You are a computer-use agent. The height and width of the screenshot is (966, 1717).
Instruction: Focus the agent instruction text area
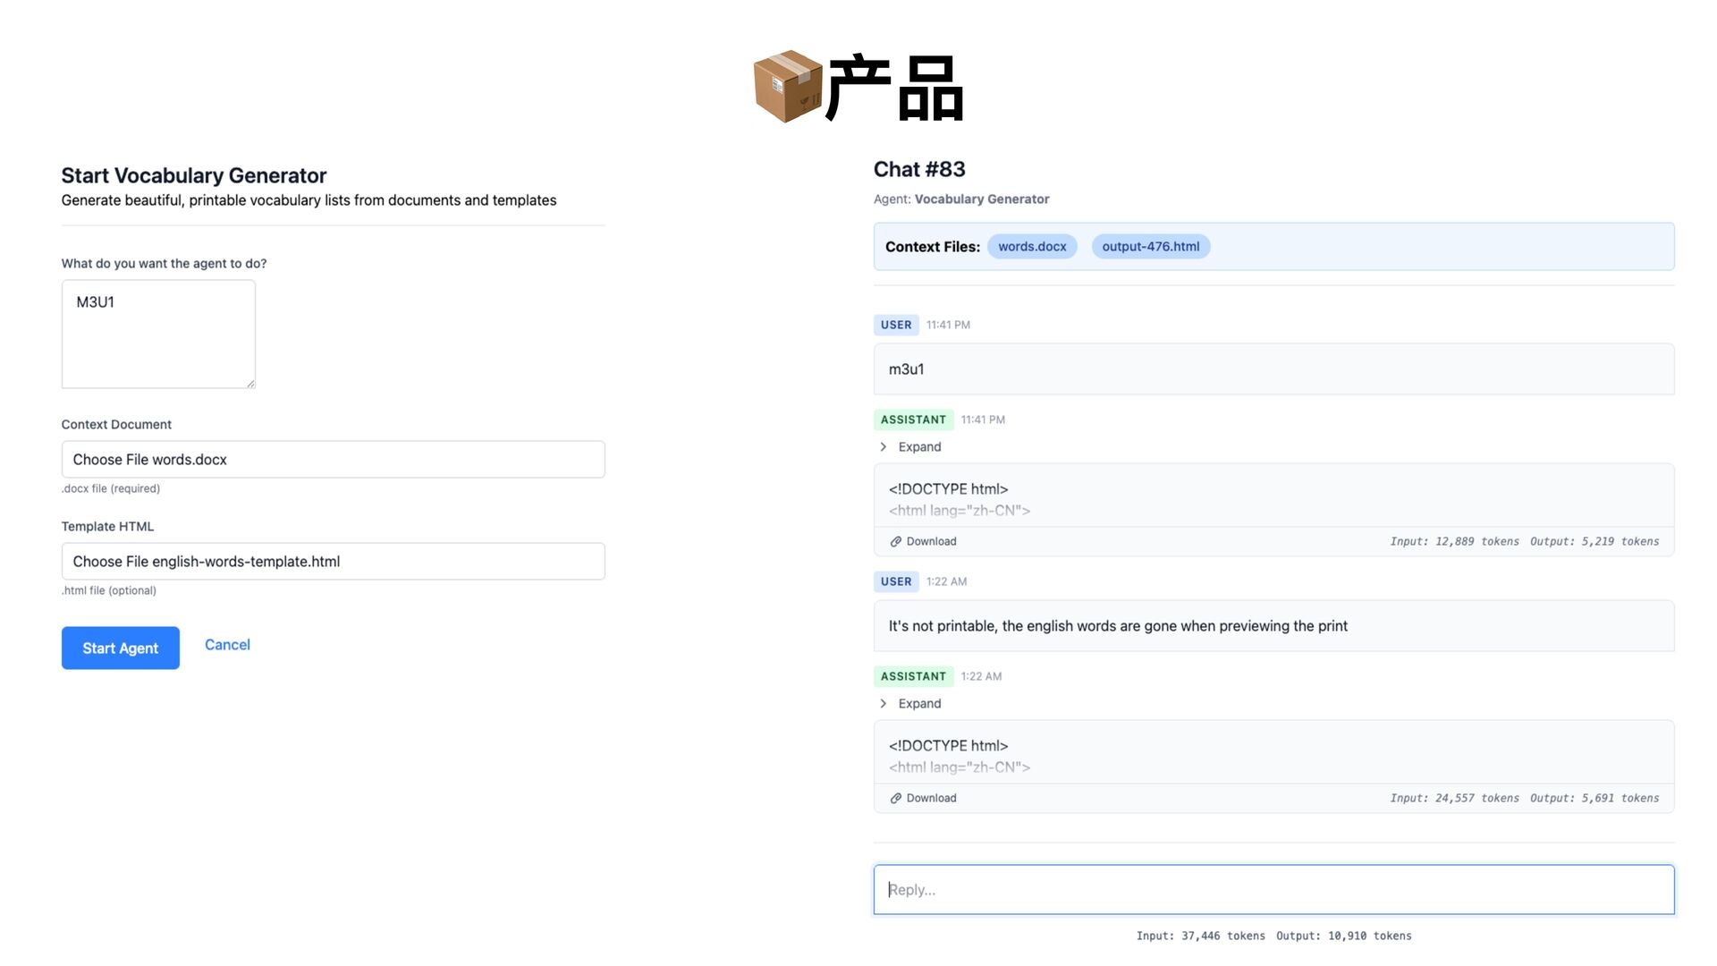pyautogui.click(x=158, y=335)
